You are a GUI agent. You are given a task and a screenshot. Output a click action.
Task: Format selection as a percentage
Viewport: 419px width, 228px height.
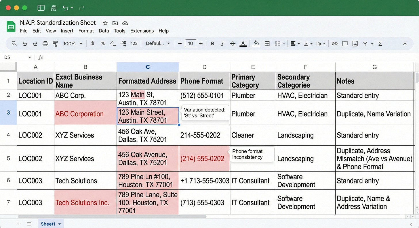(102, 43)
